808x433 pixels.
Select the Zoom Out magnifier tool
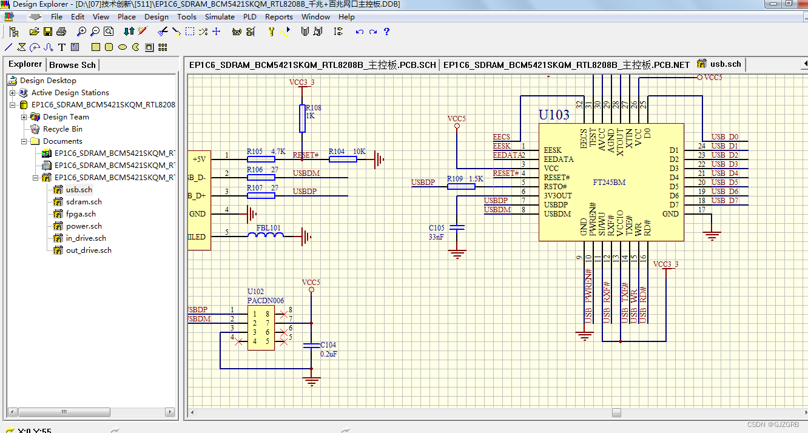[x=95, y=31]
